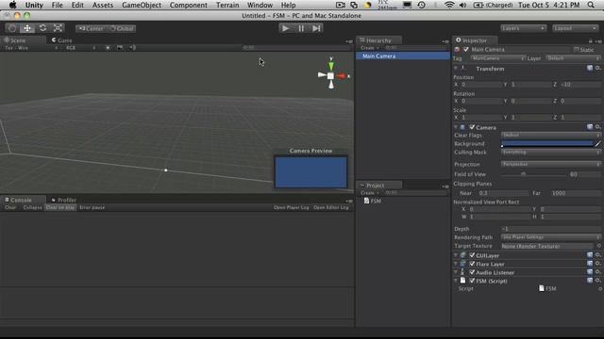This screenshot has width=604, height=339.
Task: Toggle Camera component enabled checkbox
Action: click(472, 127)
